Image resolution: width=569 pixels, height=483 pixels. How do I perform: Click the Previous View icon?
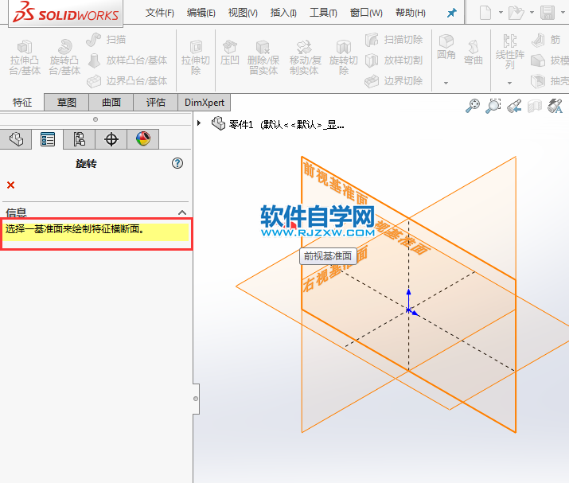[514, 106]
